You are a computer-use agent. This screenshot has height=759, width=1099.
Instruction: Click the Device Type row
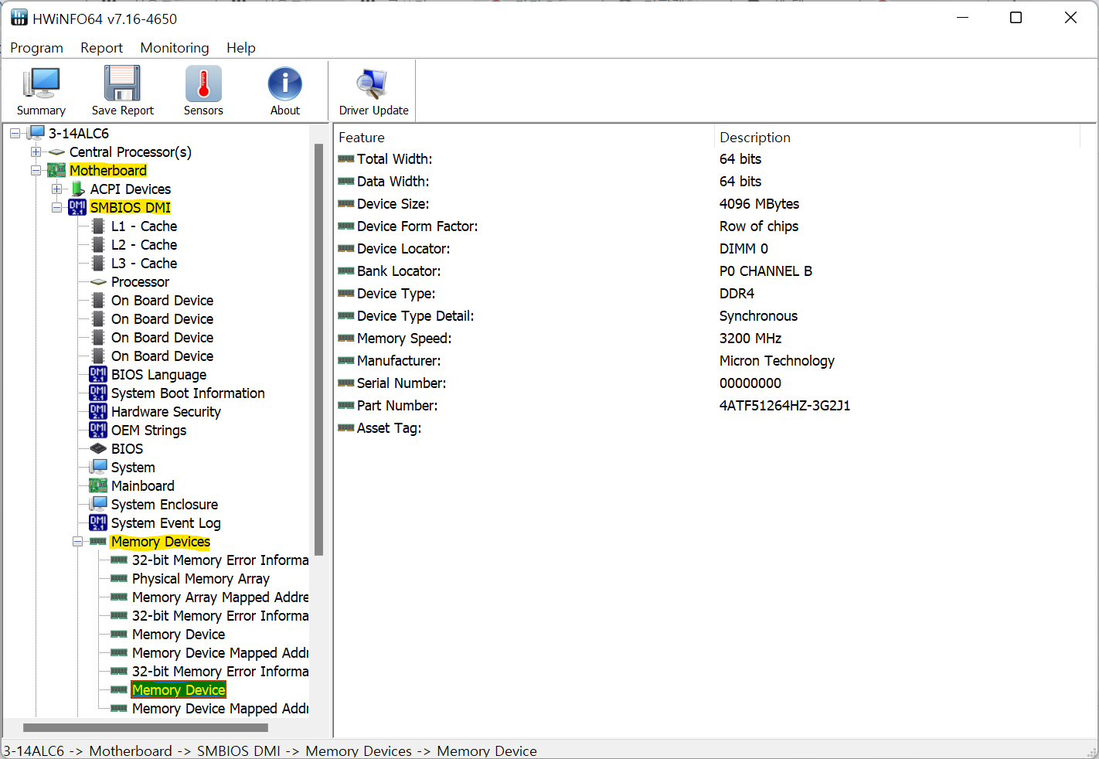tap(707, 293)
